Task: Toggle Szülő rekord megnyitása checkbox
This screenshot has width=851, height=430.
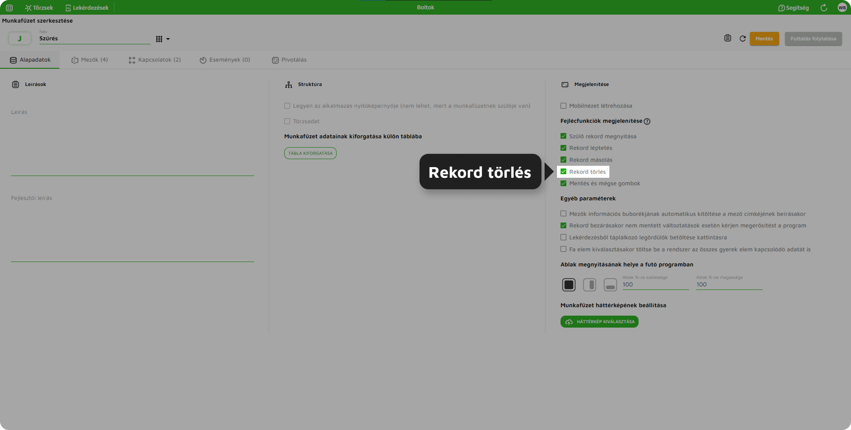Action: 563,136
